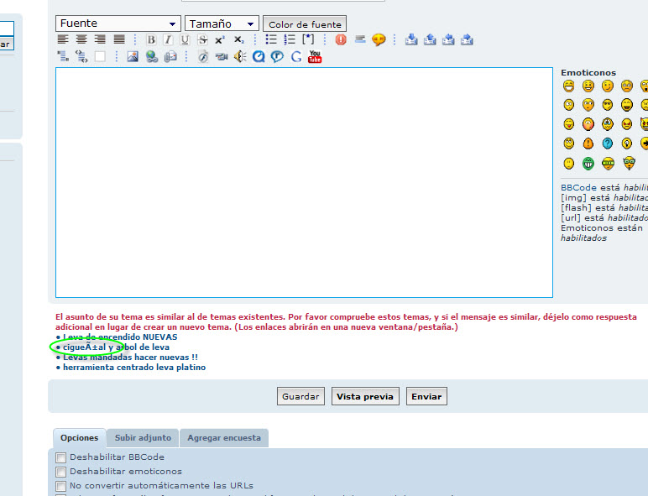This screenshot has width=648, height=496.
Task: Insert Flash content icon
Action: 202,56
